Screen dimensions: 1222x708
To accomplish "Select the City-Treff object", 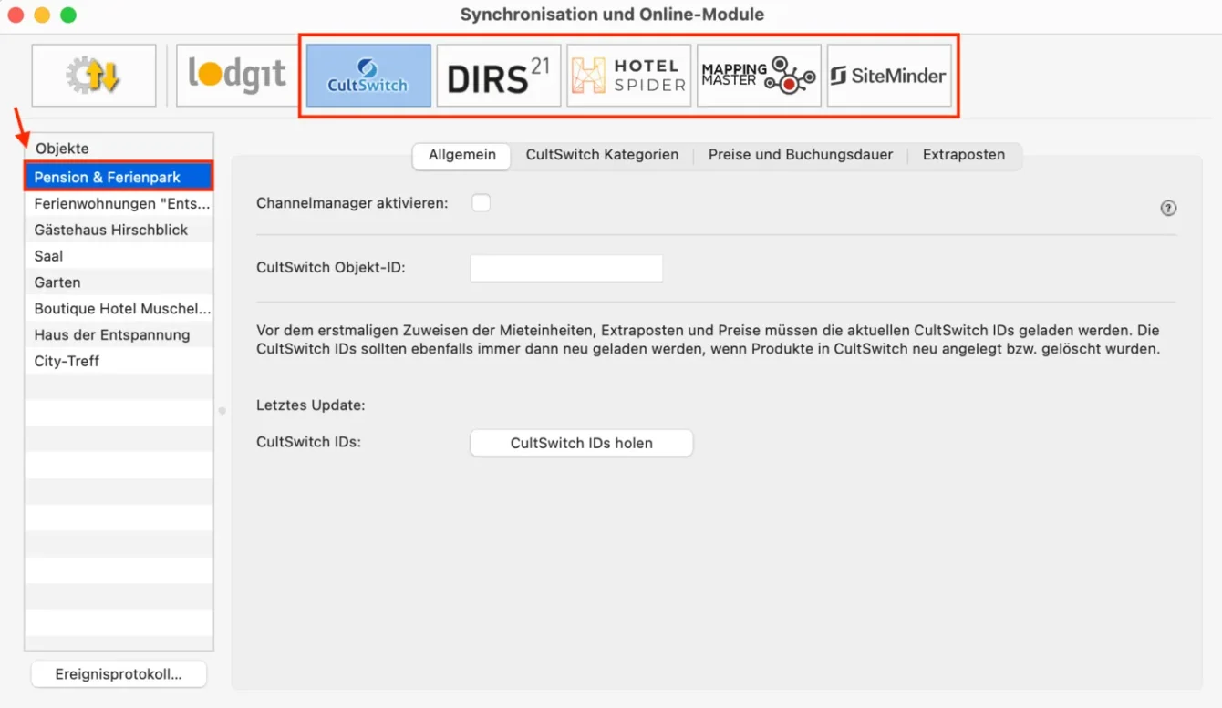I will click(x=119, y=361).
